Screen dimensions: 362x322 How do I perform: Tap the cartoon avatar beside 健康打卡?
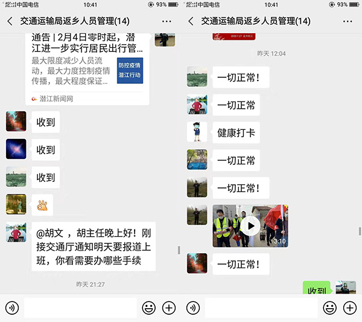click(x=197, y=132)
